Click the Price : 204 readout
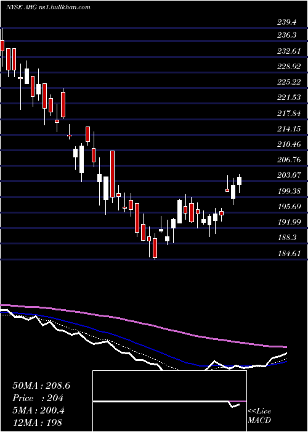Screen dimensions: 308x432 click(38, 398)
